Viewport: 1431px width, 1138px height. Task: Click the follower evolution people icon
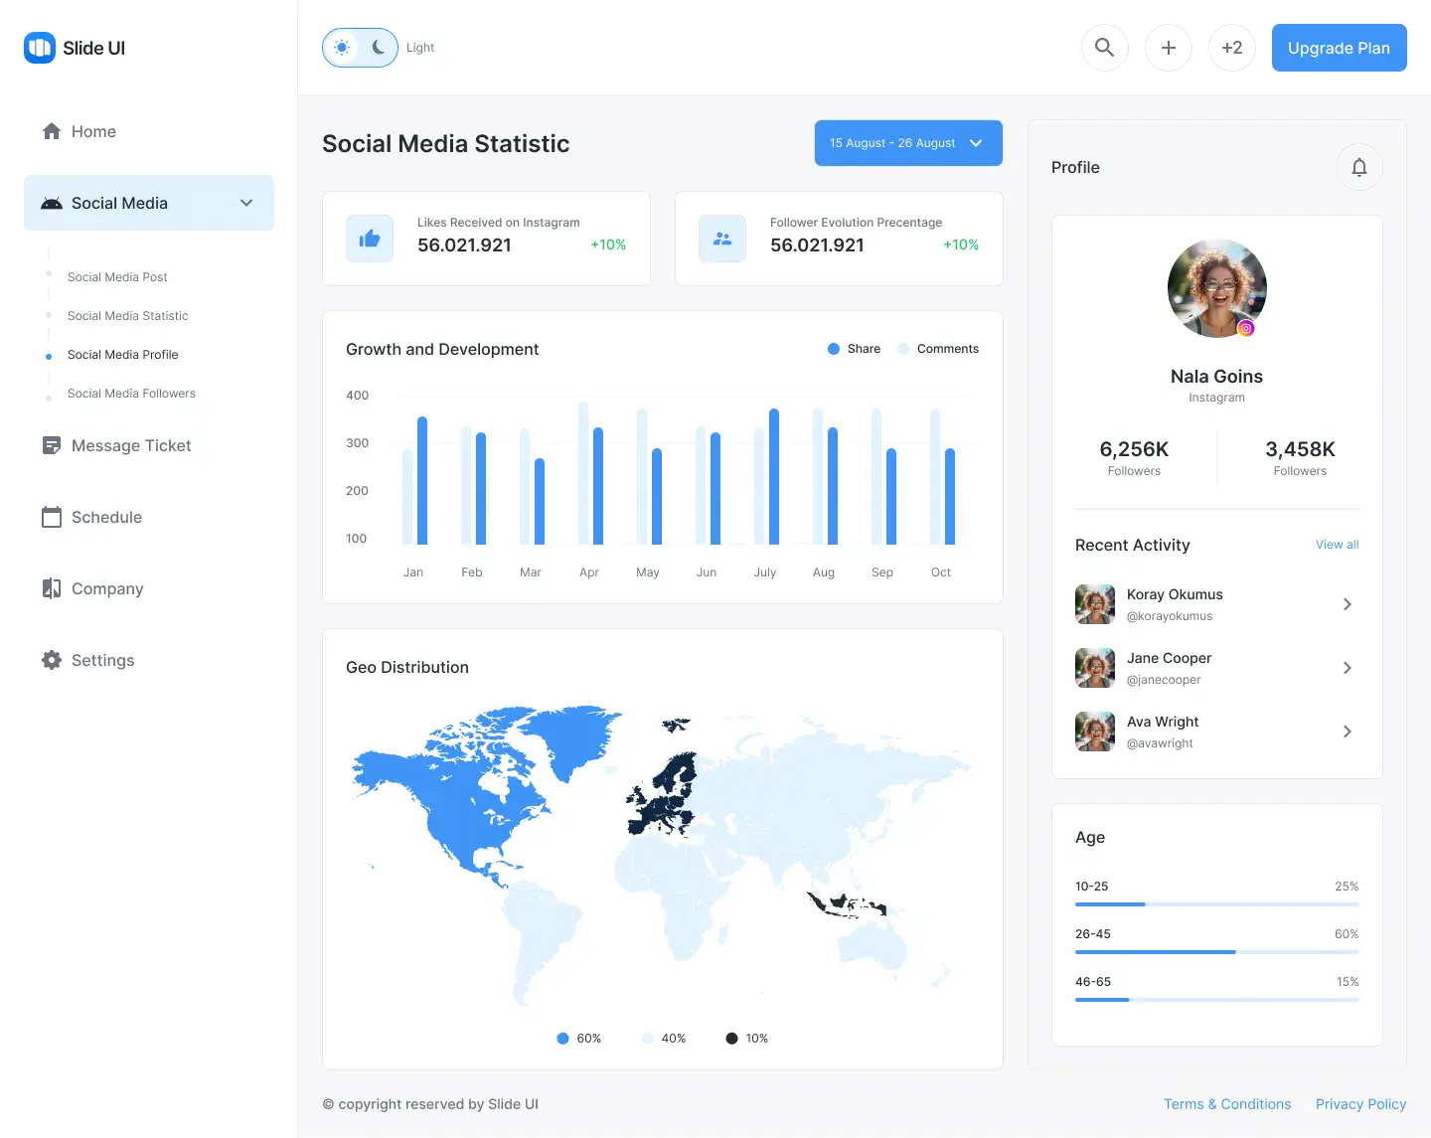pos(722,239)
